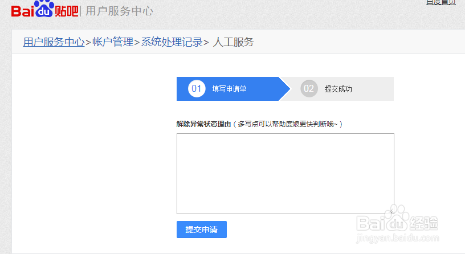Screen dimensions: 465x254
Task: Click 人工服务 in the breadcrumb
Action: pyautogui.click(x=233, y=42)
